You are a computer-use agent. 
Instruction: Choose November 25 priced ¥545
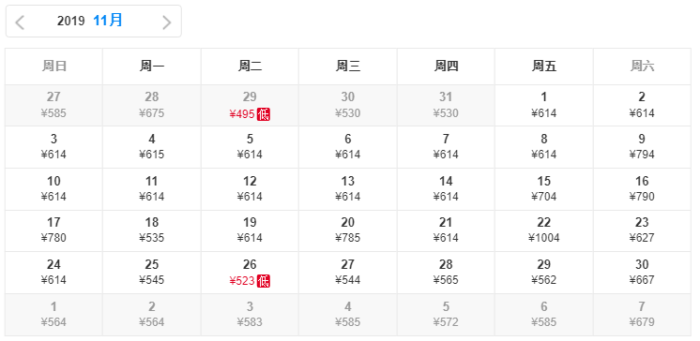(152, 273)
